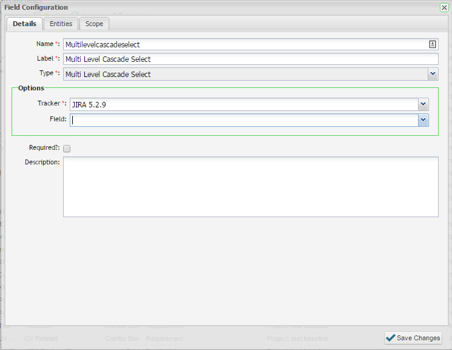Open the Tracker dropdown arrow
Viewport: 452px width, 350px height.
423,105
